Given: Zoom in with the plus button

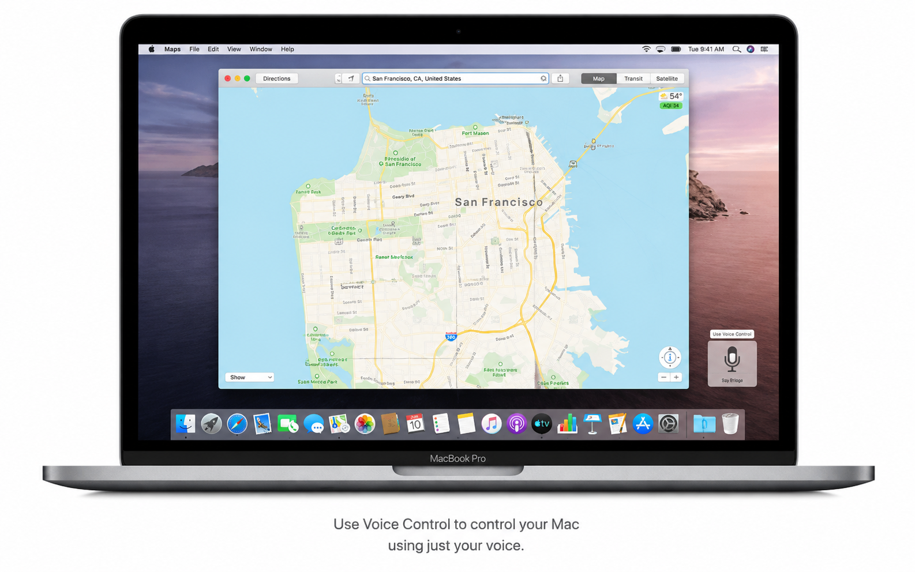Looking at the screenshot, I should (676, 377).
